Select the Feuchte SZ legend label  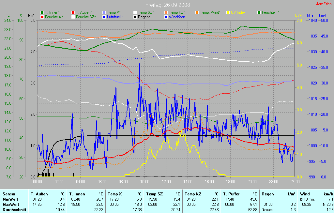click(85, 17)
